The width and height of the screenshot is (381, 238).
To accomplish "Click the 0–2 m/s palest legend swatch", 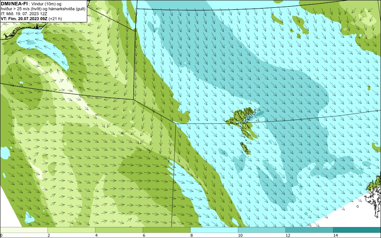I will point(24,230).
